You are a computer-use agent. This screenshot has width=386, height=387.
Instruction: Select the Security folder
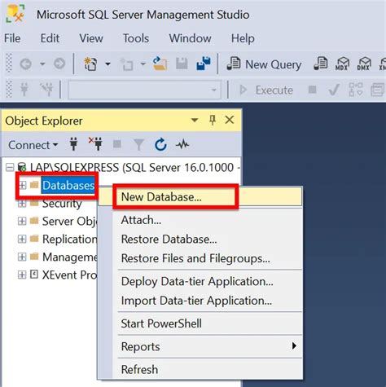pyautogui.click(x=62, y=203)
